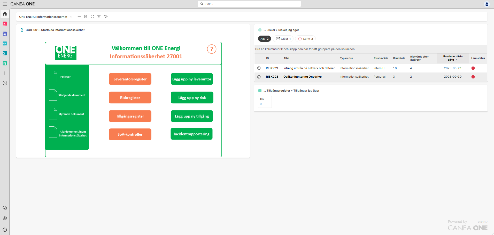Image resolution: width=494 pixels, height=235 pixels.
Task: Open the green arrow module icon
Action: [5, 63]
